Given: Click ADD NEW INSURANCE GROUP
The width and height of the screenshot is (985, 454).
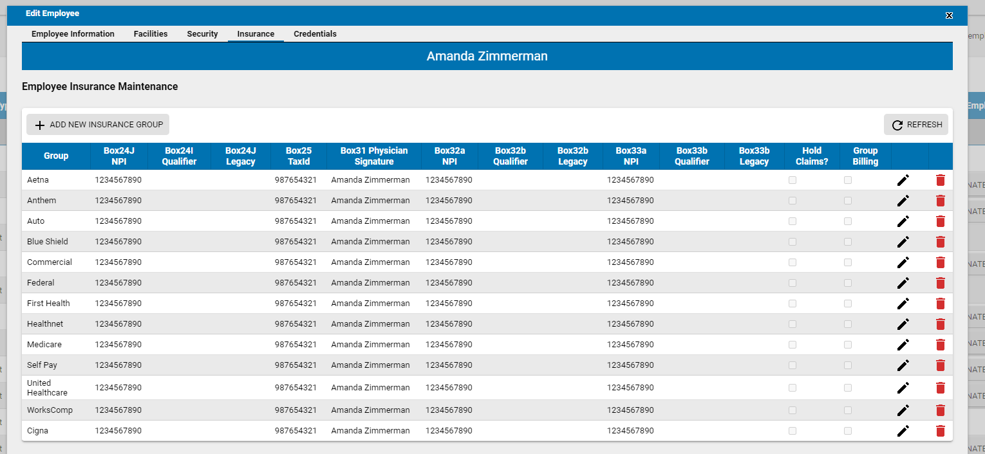Looking at the screenshot, I should tap(97, 124).
